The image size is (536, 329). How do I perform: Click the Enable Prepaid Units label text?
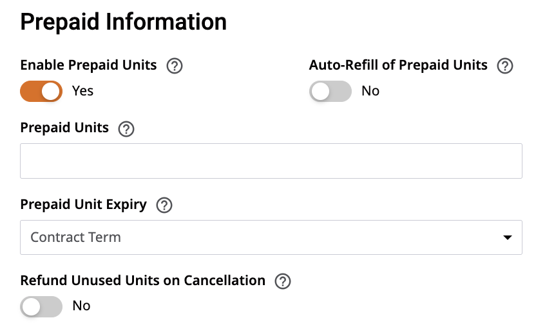click(x=88, y=65)
